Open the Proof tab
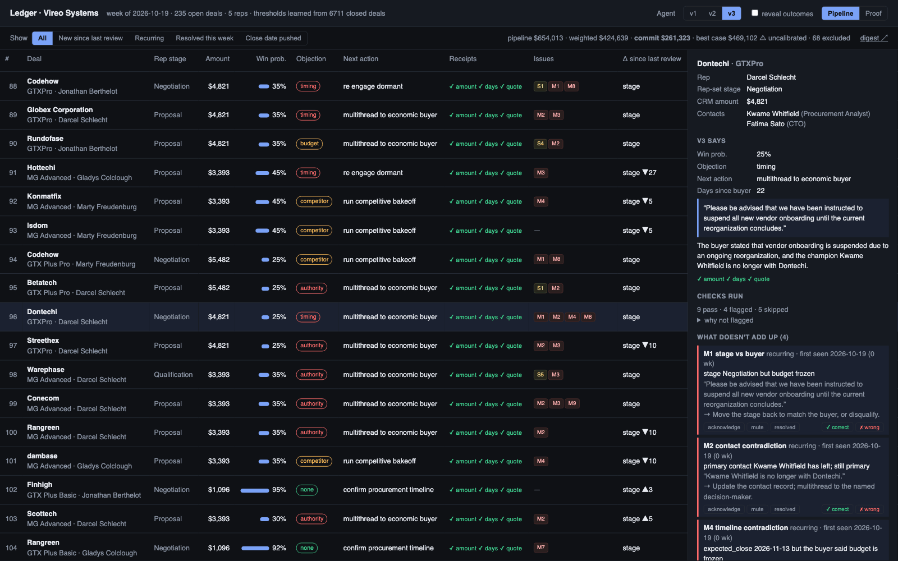 873,13
